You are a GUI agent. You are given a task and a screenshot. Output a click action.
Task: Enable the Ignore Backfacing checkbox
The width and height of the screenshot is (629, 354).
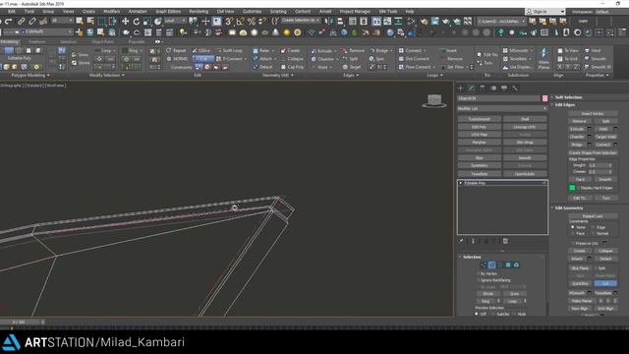(x=479, y=280)
